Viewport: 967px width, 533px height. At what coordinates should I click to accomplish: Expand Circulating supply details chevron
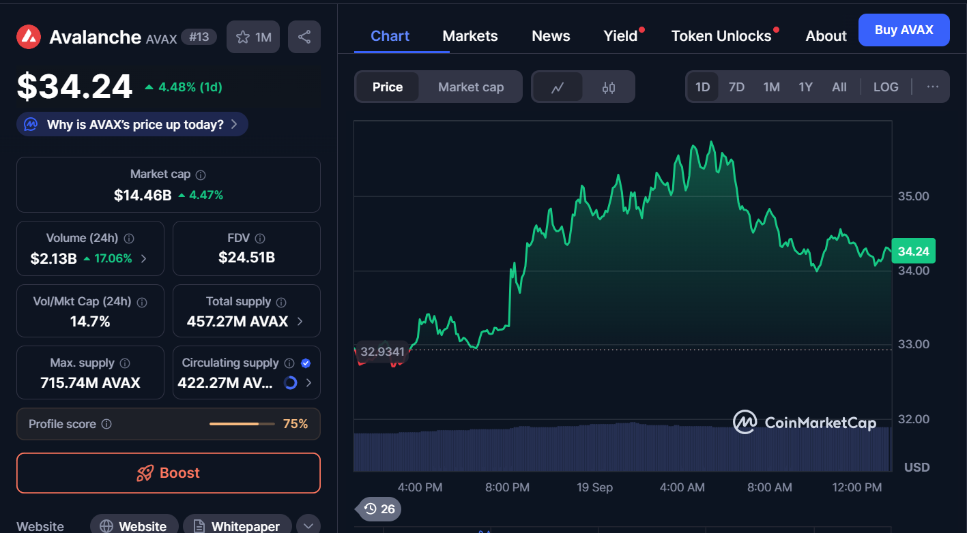(x=308, y=383)
